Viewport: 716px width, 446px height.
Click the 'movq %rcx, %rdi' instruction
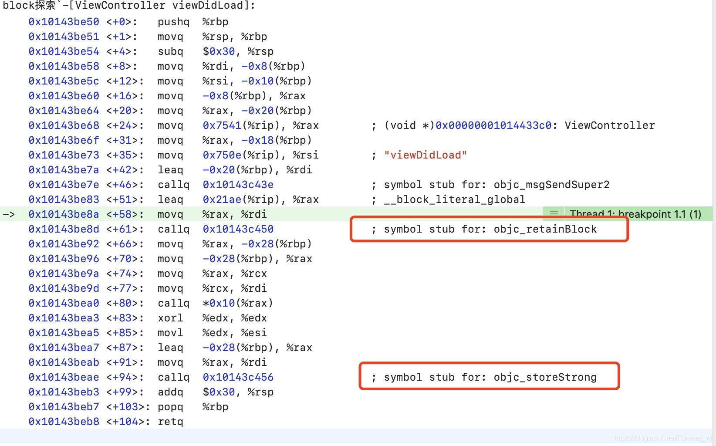click(x=212, y=288)
